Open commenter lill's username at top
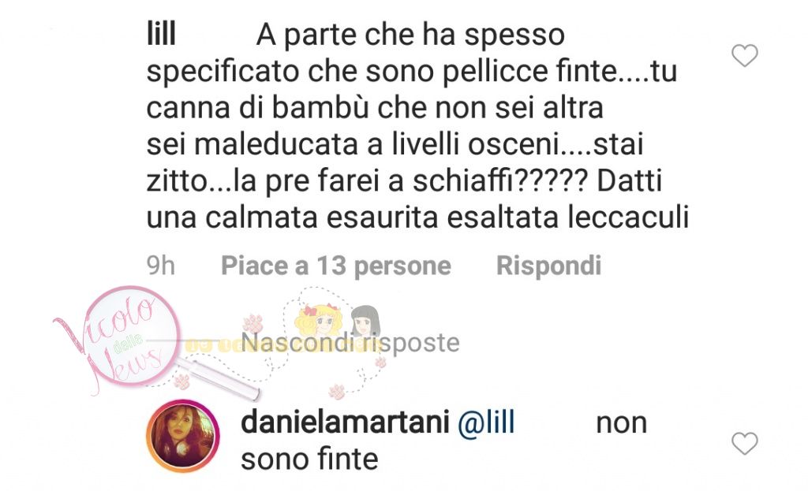This screenshot has width=808, height=491. point(161,34)
